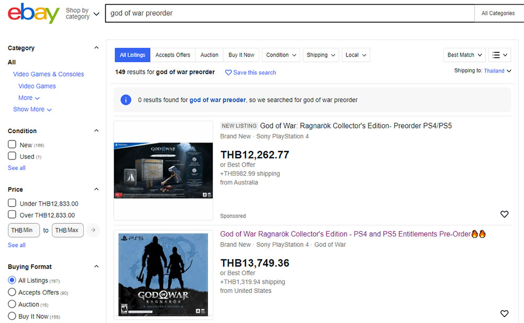The width and height of the screenshot is (524, 323).
Task: Select All Listings buying format radio
Action: pyautogui.click(x=12, y=280)
